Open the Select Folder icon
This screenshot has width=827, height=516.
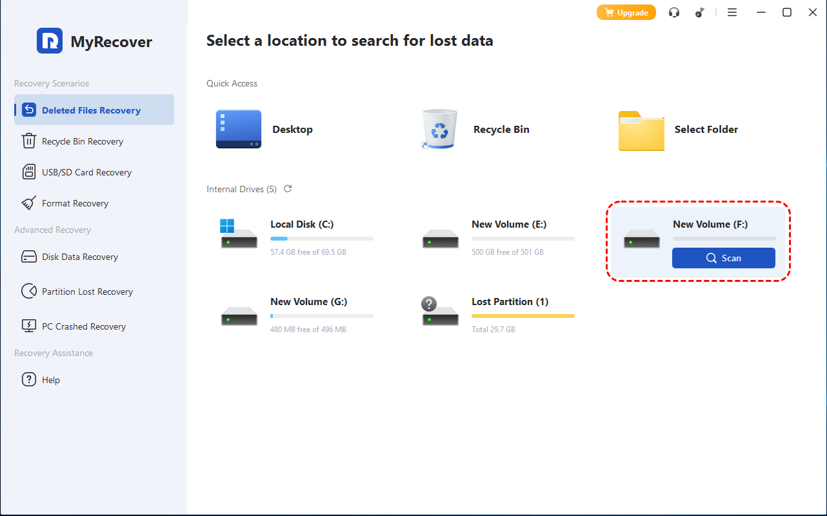click(x=641, y=130)
